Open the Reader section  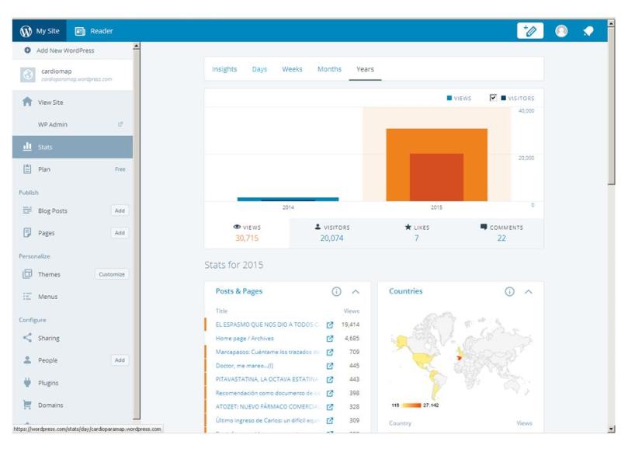(x=94, y=31)
